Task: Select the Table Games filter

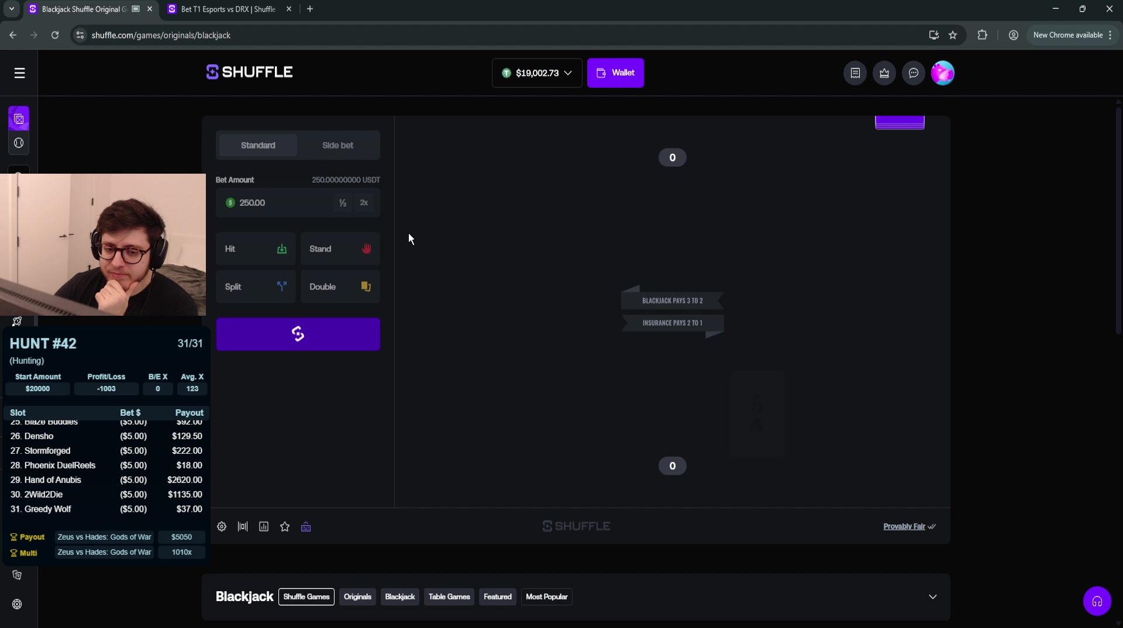Action: click(449, 597)
